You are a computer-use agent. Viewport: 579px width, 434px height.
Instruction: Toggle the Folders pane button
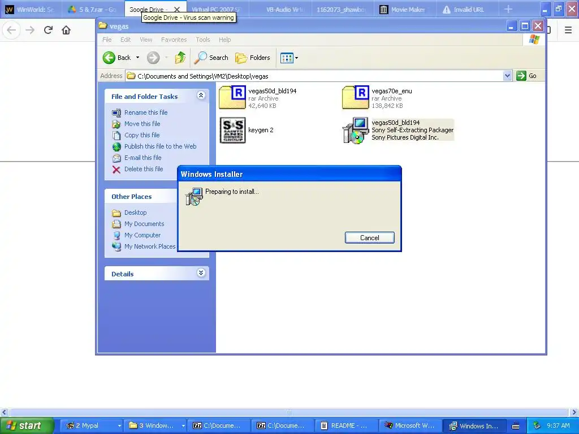tap(253, 58)
